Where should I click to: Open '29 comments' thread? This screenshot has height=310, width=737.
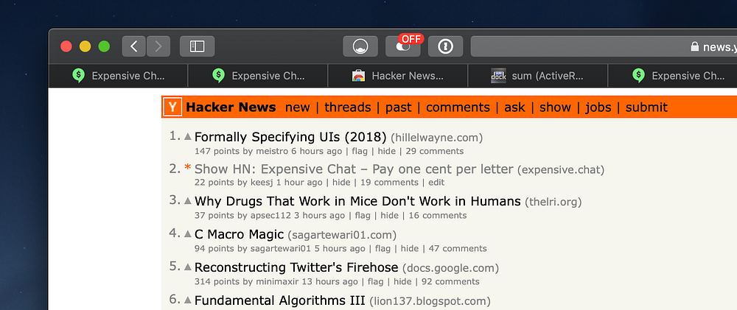[434, 151]
